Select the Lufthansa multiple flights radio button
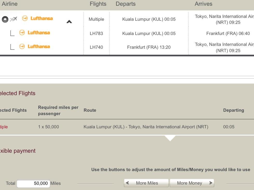254x190 pixels. click(5, 19)
